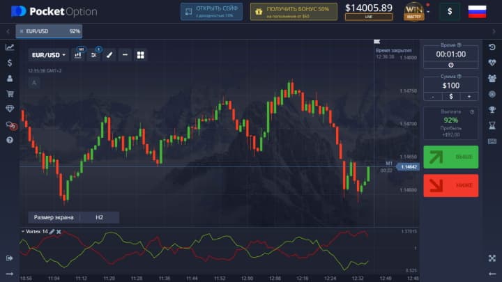This screenshot has width=502, height=282.
Task: Open the multi-chart grid layout
Action: pyautogui.click(x=140, y=55)
